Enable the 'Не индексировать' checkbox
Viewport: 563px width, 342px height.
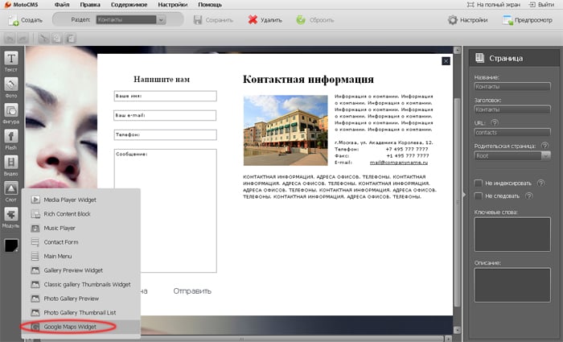pyautogui.click(x=478, y=182)
